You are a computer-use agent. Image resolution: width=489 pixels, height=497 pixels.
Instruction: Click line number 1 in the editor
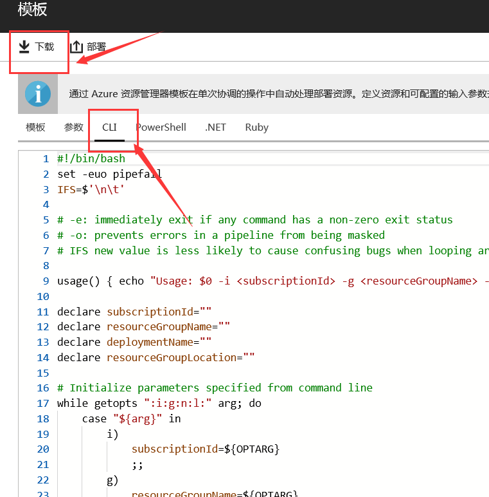[45, 158]
